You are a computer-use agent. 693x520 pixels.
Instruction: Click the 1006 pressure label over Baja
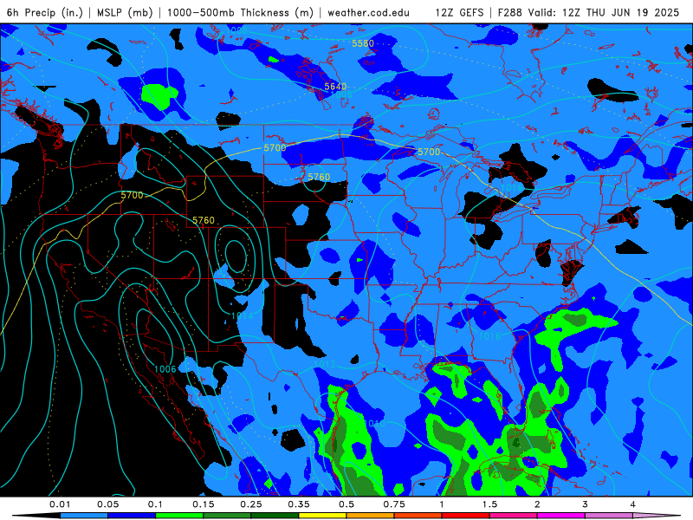(165, 369)
